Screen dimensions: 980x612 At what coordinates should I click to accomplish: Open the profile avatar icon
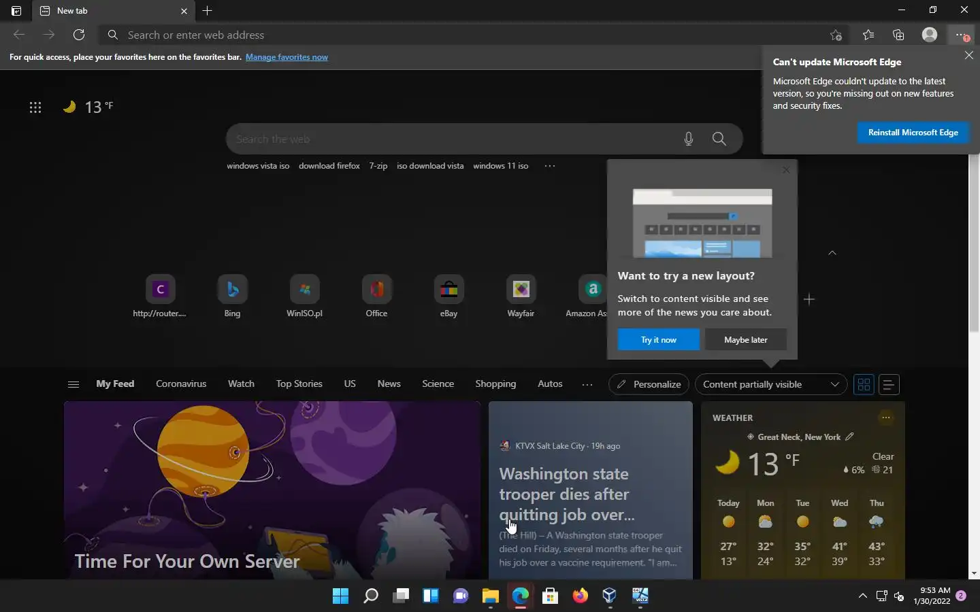[x=930, y=35]
